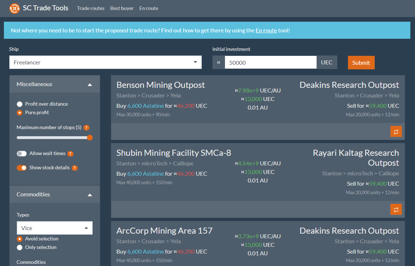Viewport: 415px width, 266px height.
Task: Click the refresh icon on the Benson Mining route
Action: [x=396, y=131]
